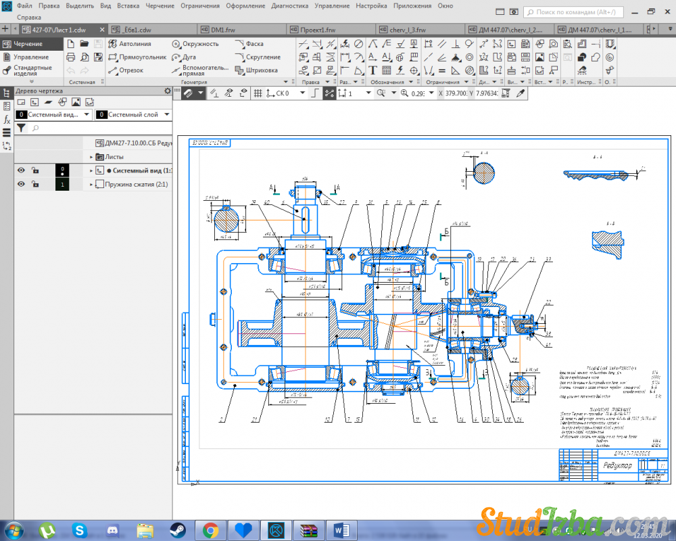
Task: Click the grid display icon
Action: (x=258, y=93)
